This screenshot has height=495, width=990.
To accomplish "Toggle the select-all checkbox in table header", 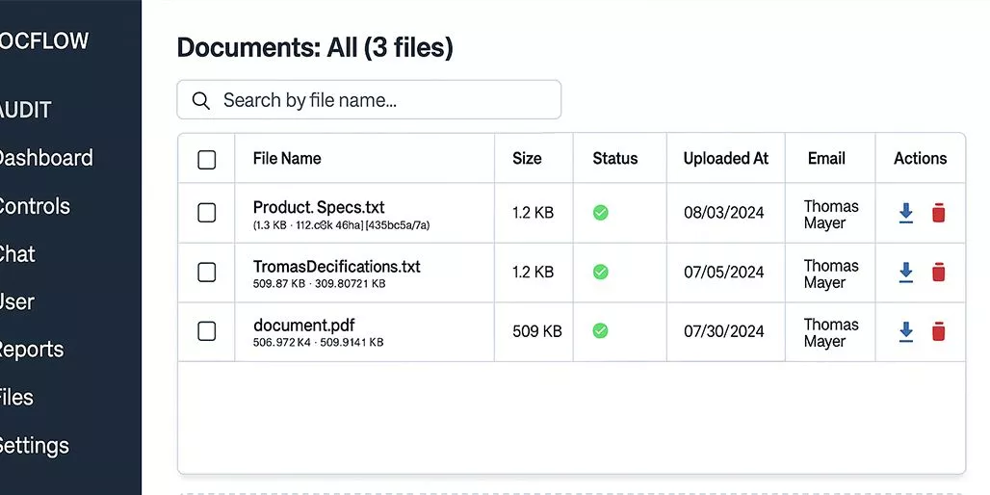I will pyautogui.click(x=206, y=159).
